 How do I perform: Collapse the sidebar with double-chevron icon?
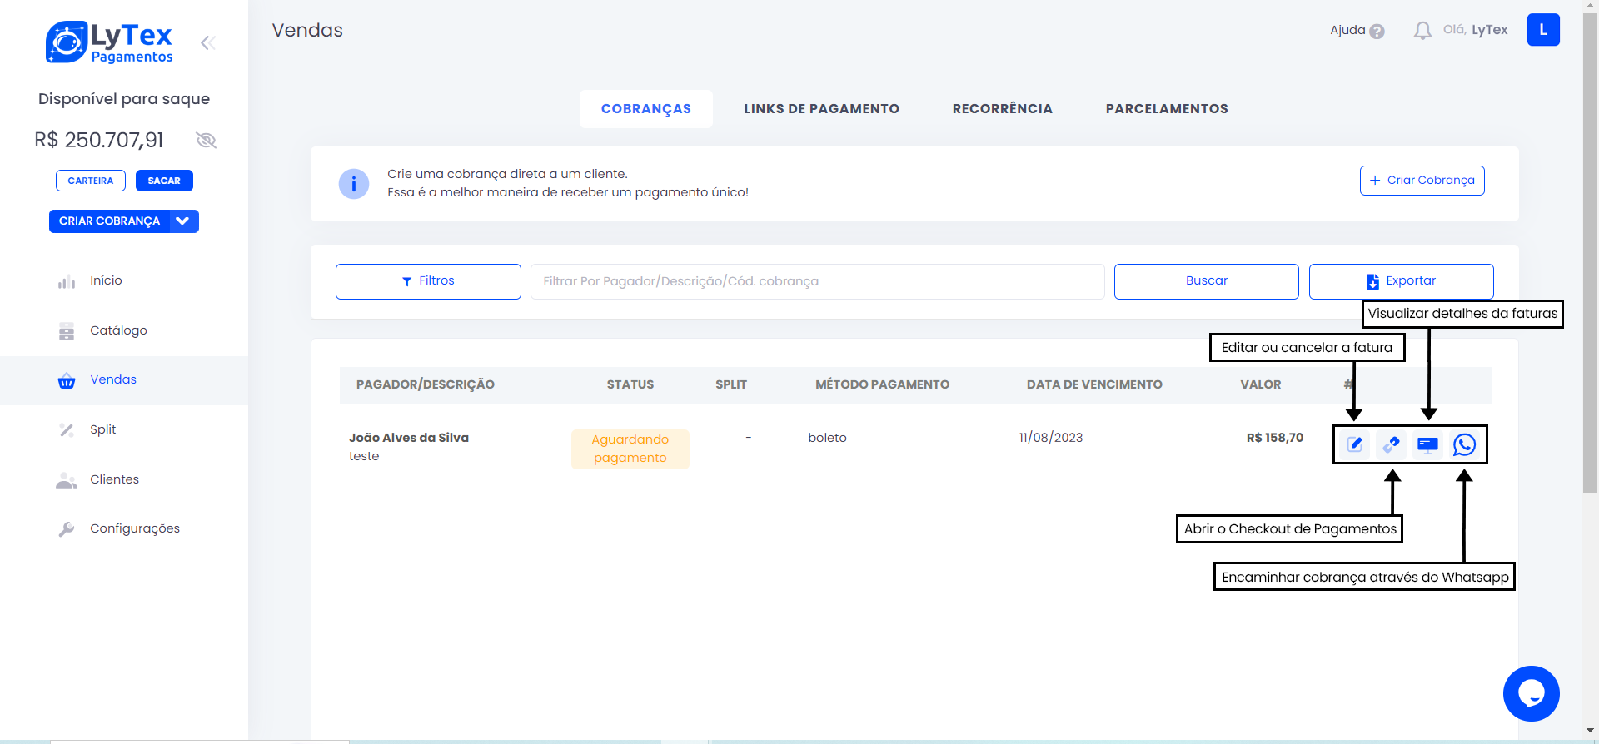208,42
